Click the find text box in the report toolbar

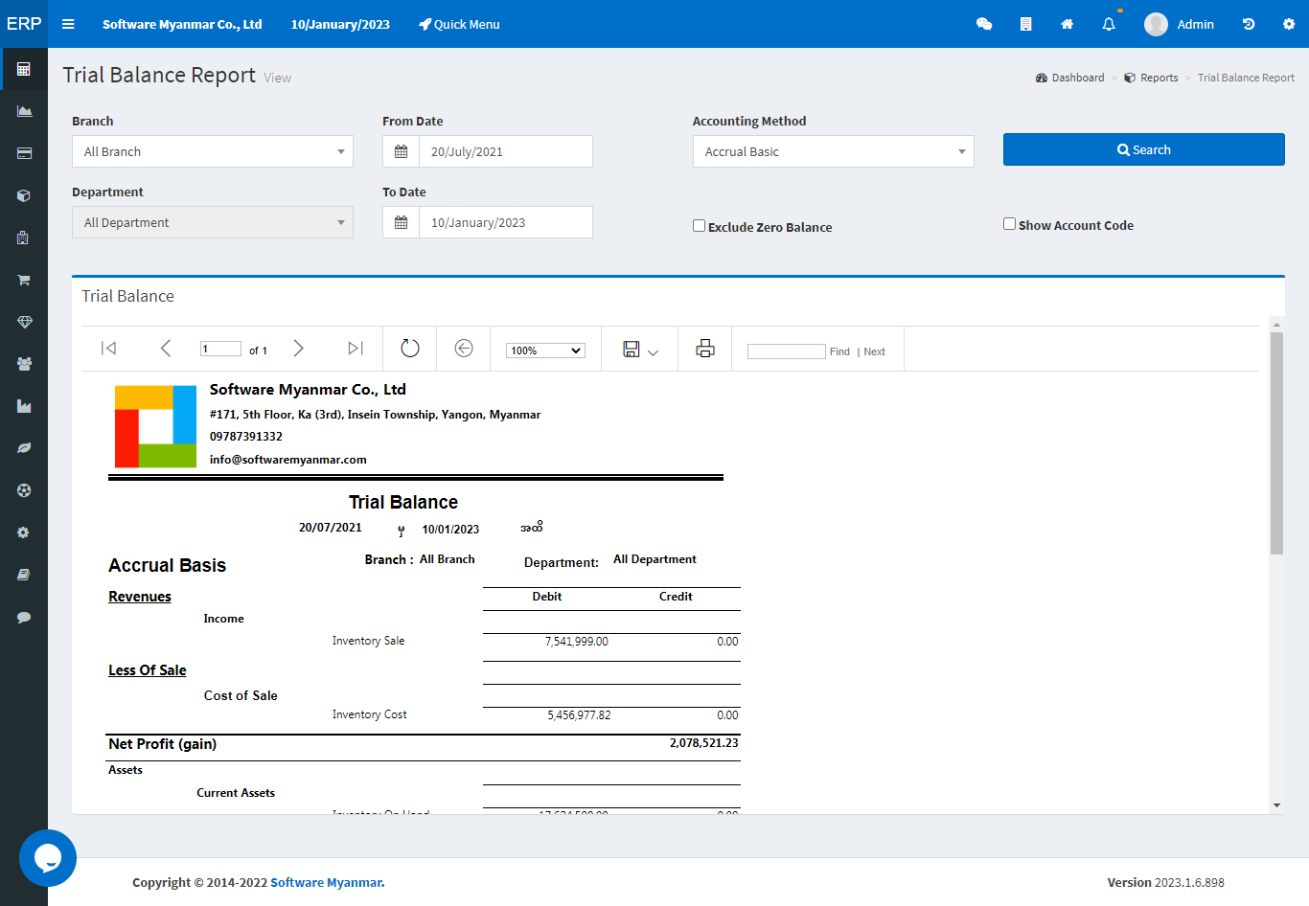tap(786, 351)
